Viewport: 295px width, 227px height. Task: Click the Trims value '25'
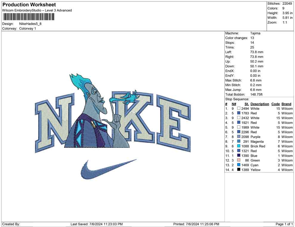(252, 47)
